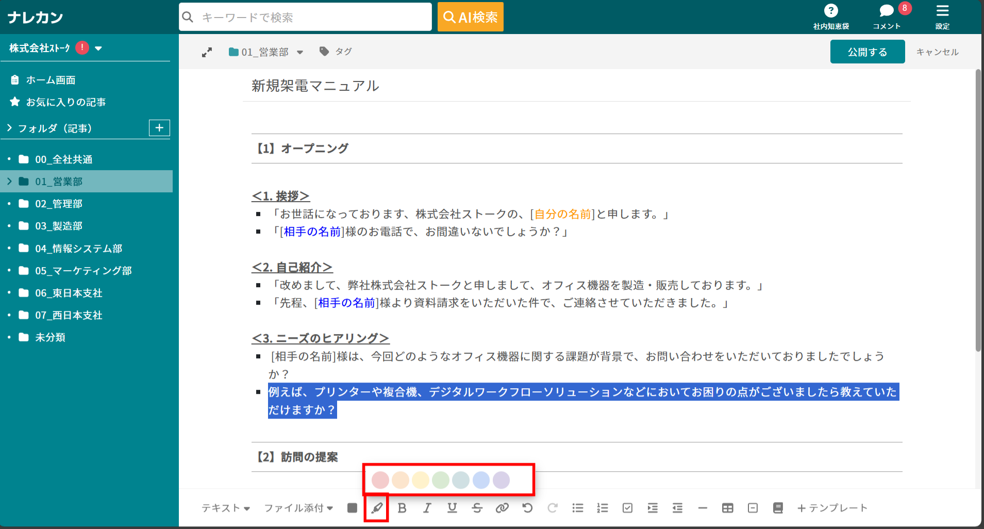Image resolution: width=984 pixels, height=529 pixels.
Task: Expand the ファイル添付 dropdown
Action: click(x=298, y=508)
